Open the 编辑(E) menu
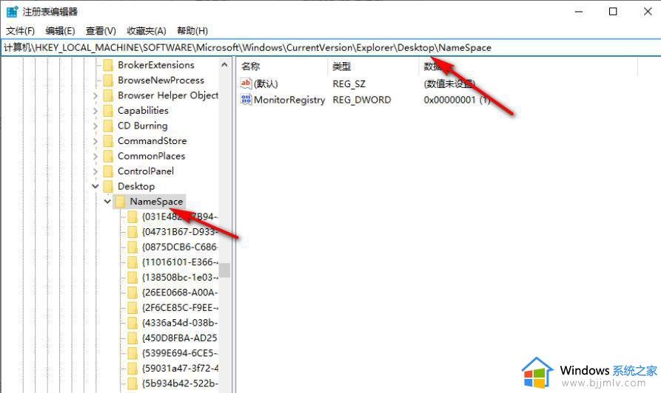The height and width of the screenshot is (393, 661). 60,31
